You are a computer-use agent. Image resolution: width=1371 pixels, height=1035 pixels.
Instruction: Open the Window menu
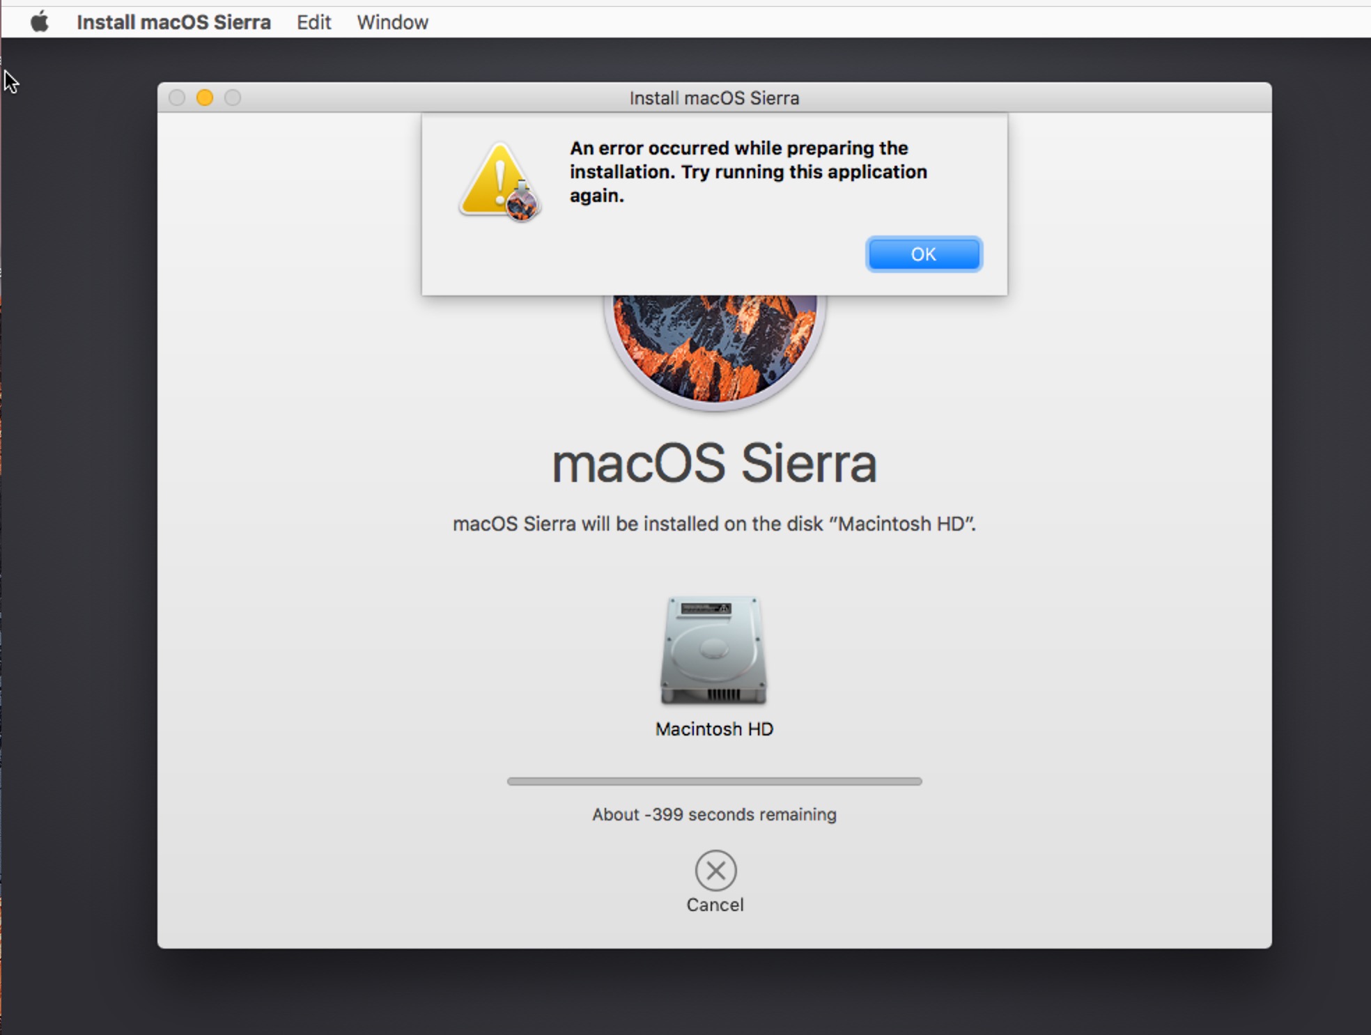point(392,22)
